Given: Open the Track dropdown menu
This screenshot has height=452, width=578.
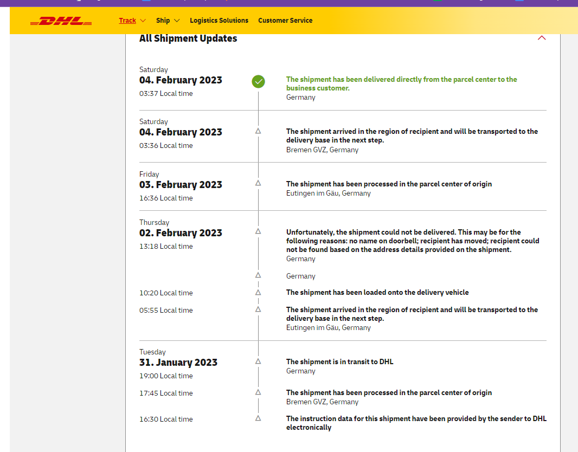Looking at the screenshot, I should pos(132,21).
